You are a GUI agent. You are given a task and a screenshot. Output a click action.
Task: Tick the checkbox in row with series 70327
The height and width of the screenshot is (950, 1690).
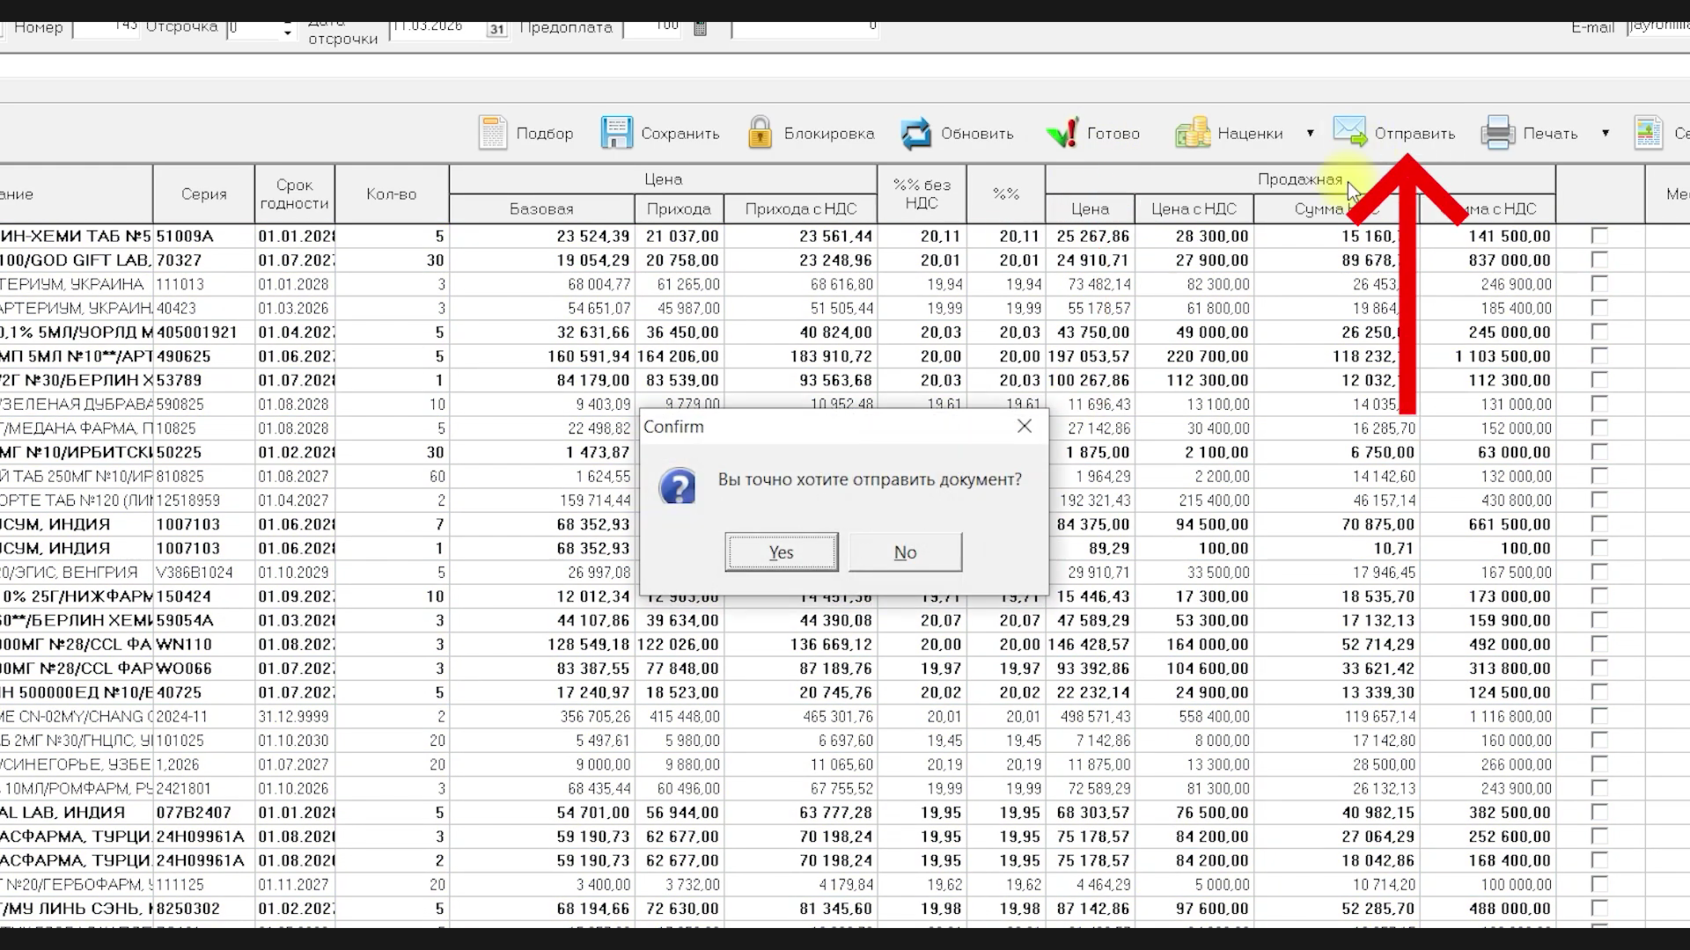(x=1599, y=259)
